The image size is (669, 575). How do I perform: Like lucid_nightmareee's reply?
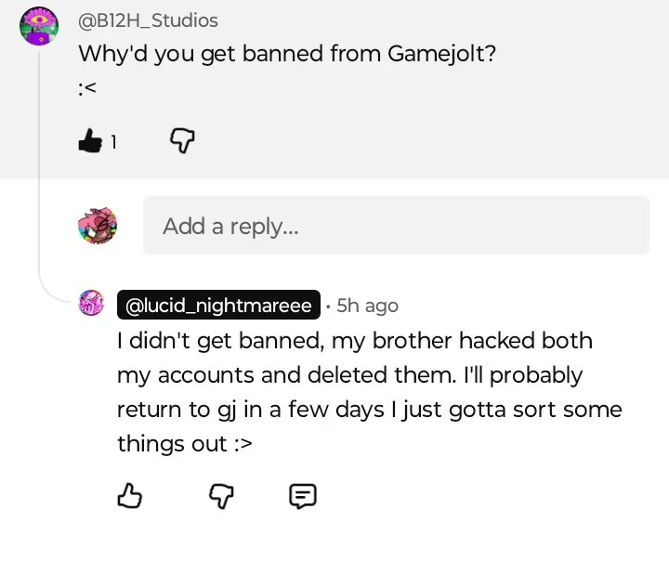pos(130,497)
